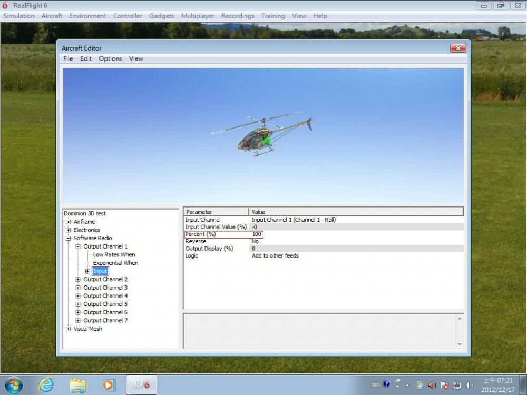The width and height of the screenshot is (527, 395).
Task: Collapse the Software Radio node
Action: tap(68, 238)
